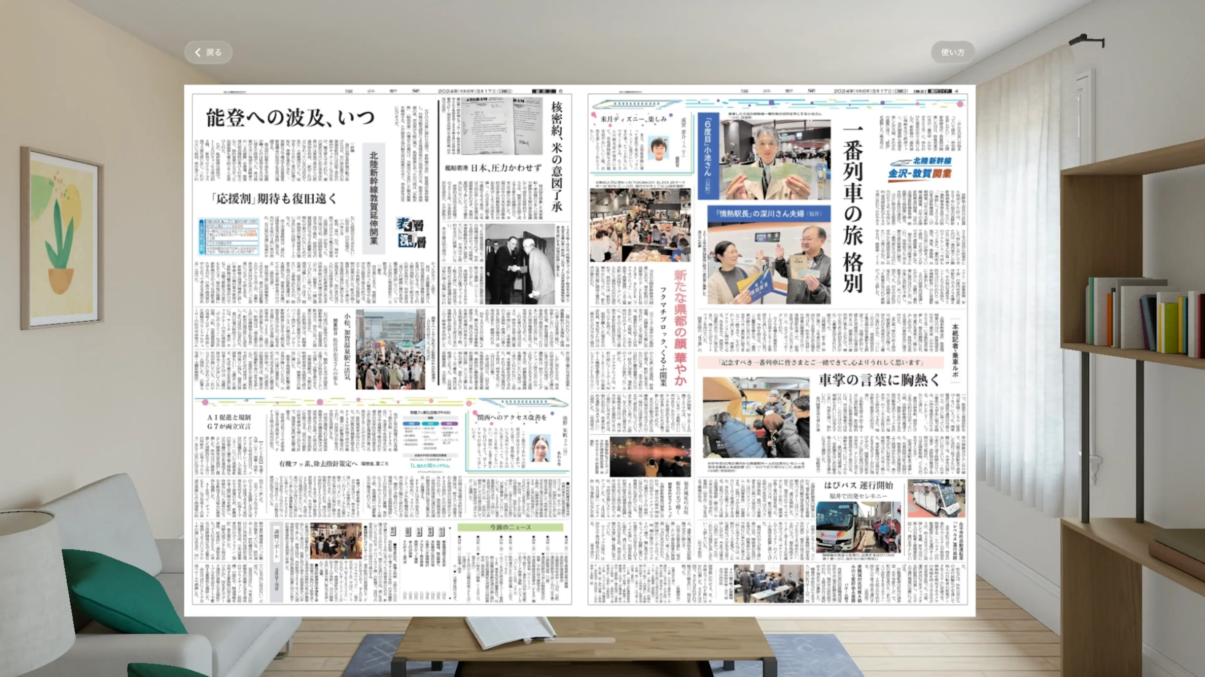Open the conductor inside train photo
1205x677 pixels.
[756, 418]
